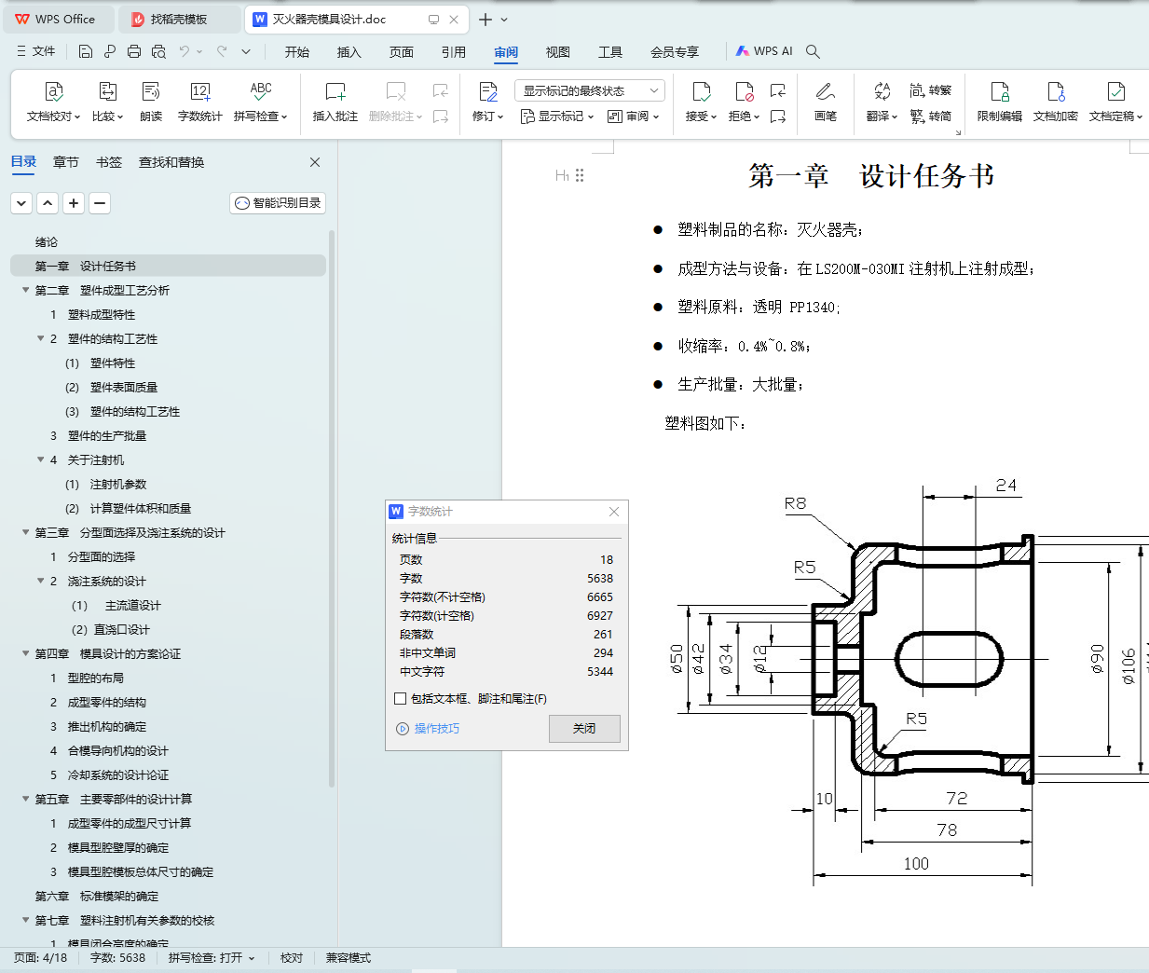
Task: Start 朗读 read aloud
Action: click(x=151, y=103)
